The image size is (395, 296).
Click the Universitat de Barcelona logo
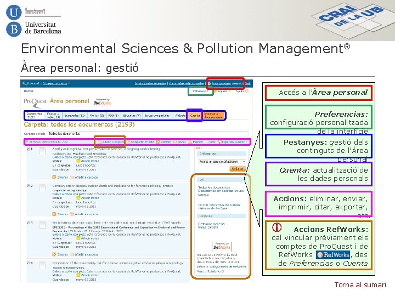[x=33, y=21]
